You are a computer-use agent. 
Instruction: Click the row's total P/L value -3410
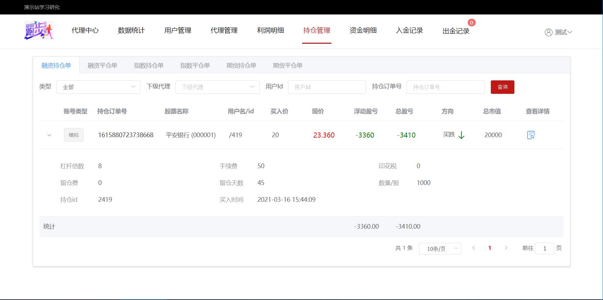click(406, 135)
